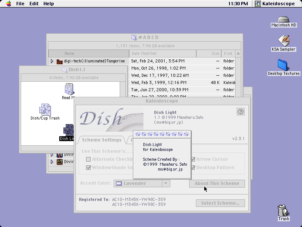Image resolution: width=302 pixels, height=227 pixels.
Task: Open the Kaleidoscope application menu
Action: [276, 4]
